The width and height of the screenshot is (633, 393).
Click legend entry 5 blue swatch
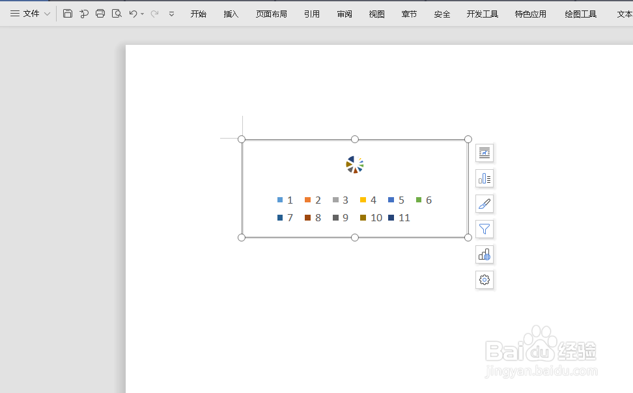[x=391, y=200]
